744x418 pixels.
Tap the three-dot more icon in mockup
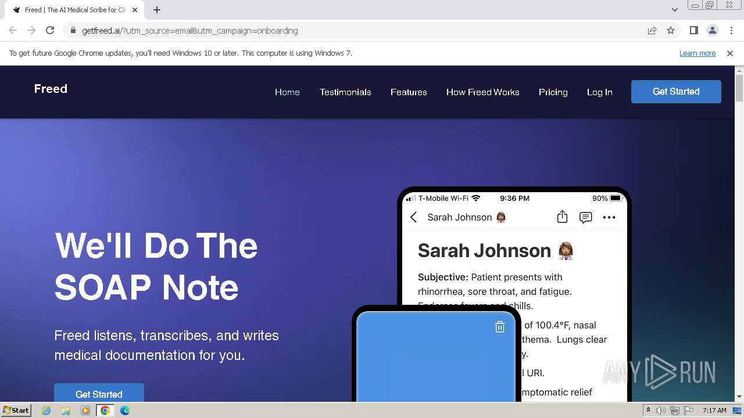pyautogui.click(x=609, y=217)
